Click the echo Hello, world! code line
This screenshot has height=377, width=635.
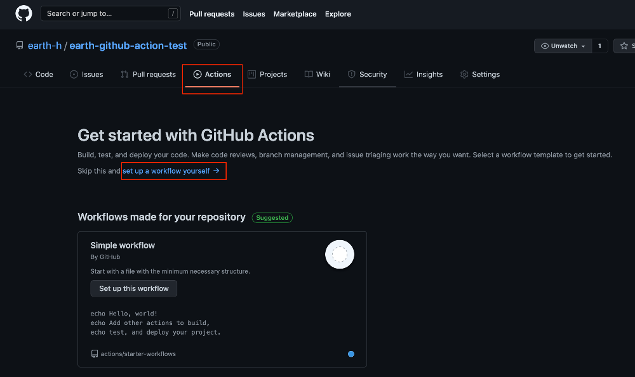124,314
